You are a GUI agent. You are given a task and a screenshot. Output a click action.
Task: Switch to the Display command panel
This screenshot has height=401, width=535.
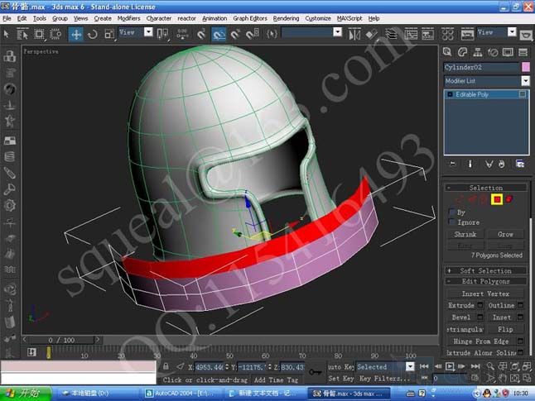pos(508,52)
